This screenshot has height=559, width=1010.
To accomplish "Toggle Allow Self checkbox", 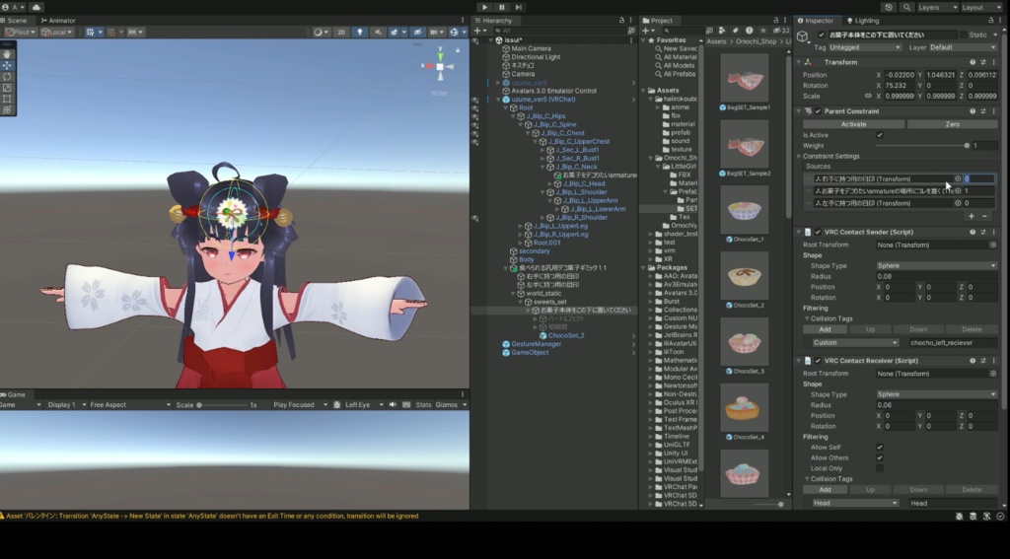I will point(880,447).
